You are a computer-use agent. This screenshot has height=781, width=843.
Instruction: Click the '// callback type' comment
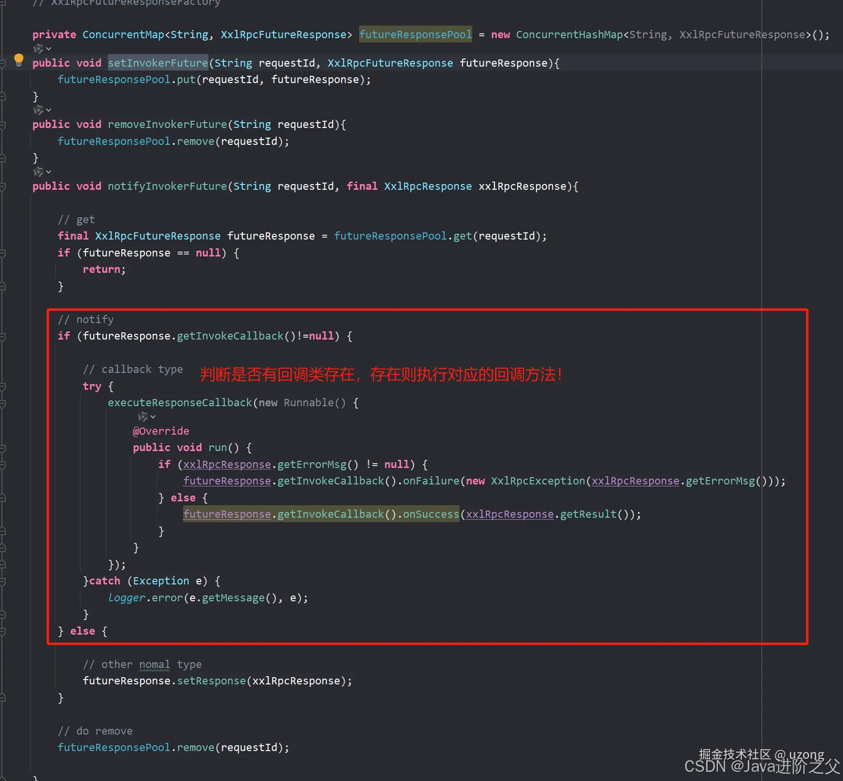[x=133, y=369]
